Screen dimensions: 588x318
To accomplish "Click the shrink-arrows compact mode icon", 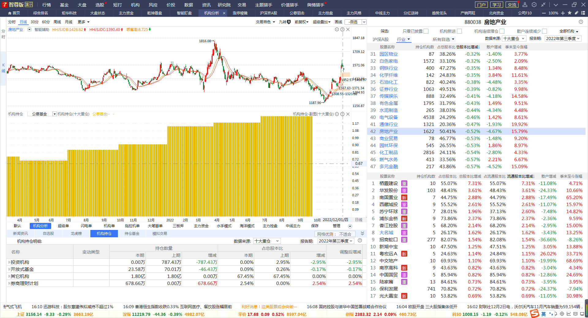I will (x=543, y=5).
